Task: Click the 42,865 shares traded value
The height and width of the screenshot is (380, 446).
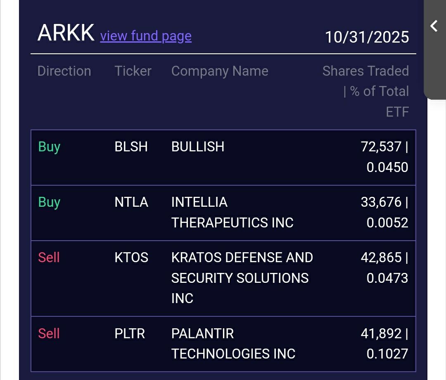Action: 381,258
